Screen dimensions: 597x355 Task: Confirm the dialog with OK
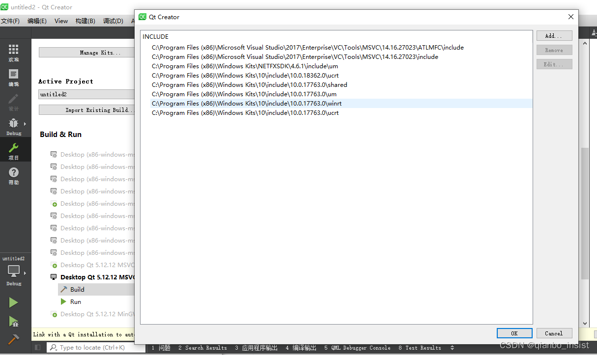pos(514,333)
